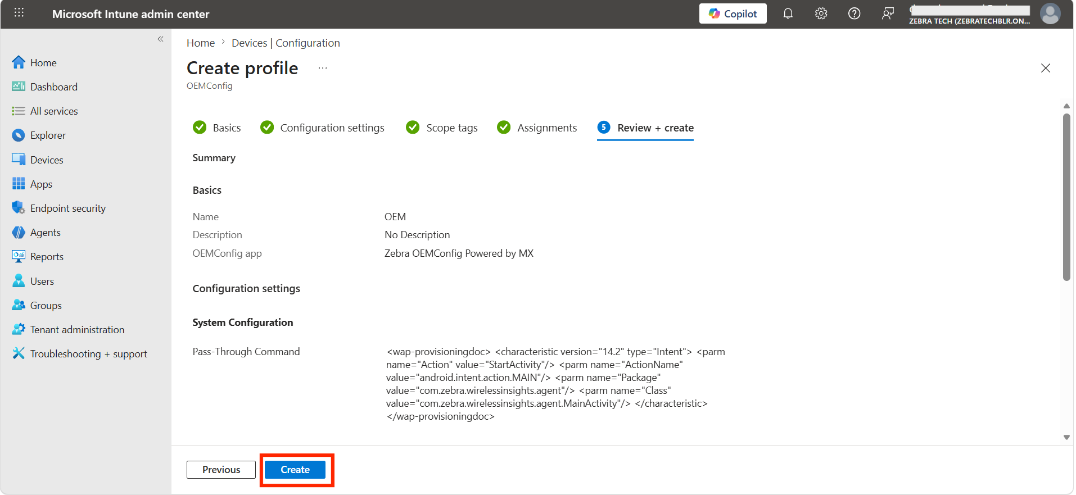Click the Create button
Image resolution: width=1076 pixels, height=495 pixels.
pos(295,470)
